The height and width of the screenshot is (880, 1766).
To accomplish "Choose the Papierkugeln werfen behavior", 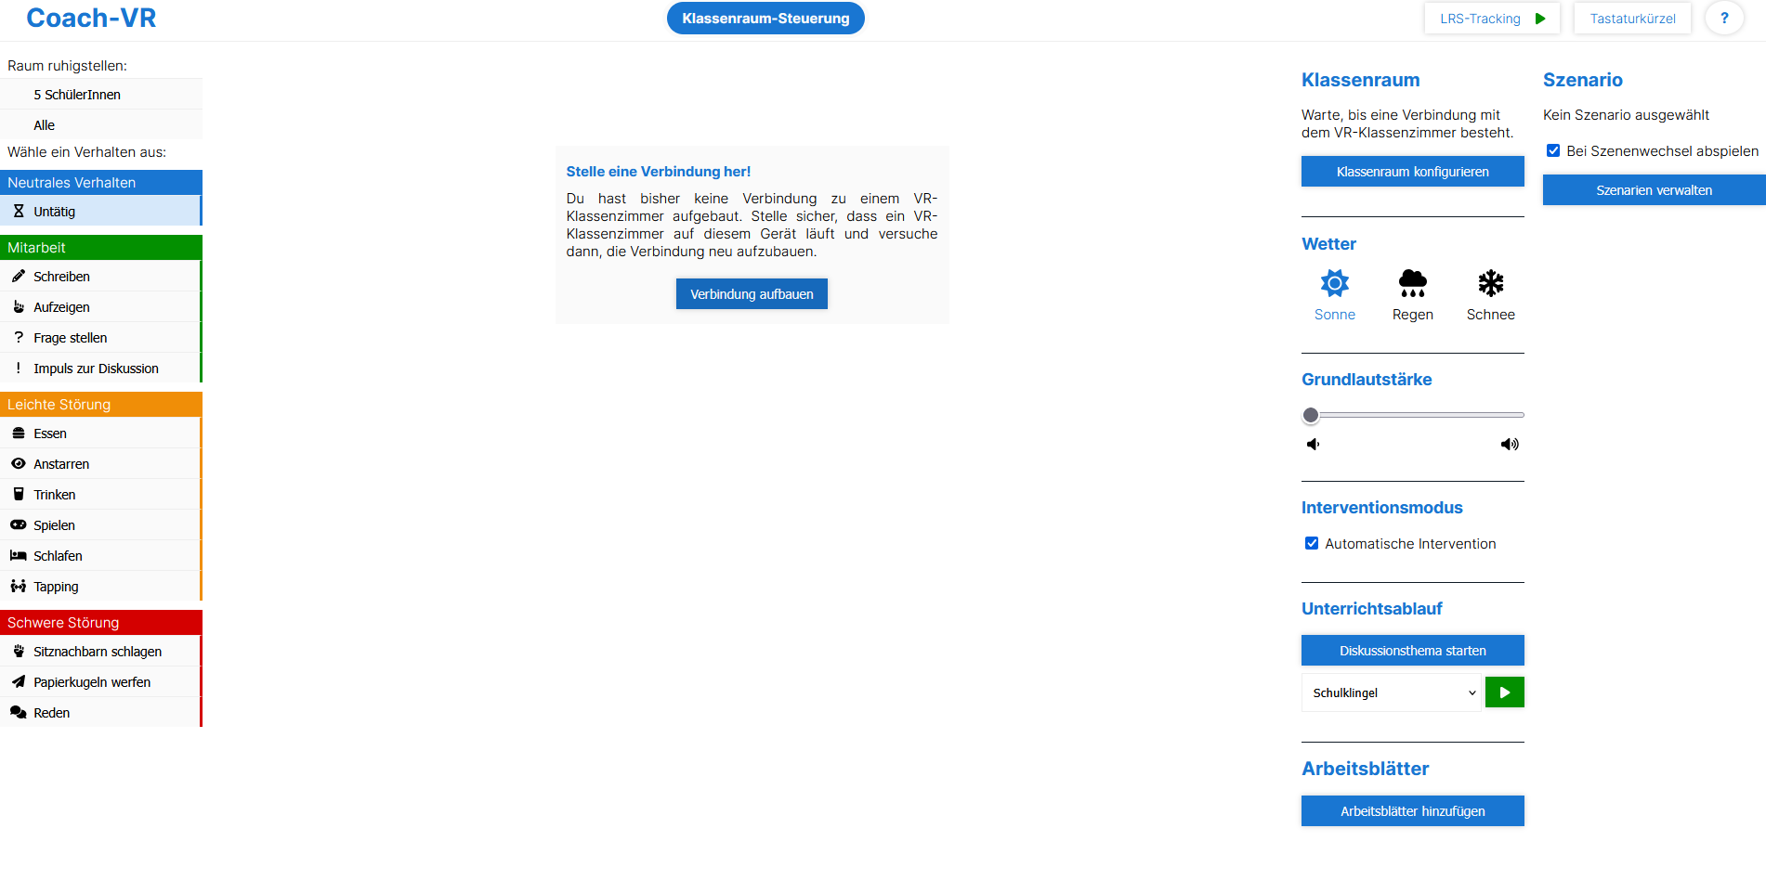I will 100,682.
